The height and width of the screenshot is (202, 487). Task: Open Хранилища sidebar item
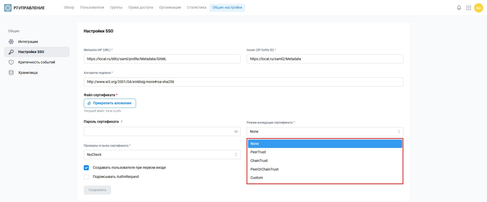pyautogui.click(x=37, y=73)
